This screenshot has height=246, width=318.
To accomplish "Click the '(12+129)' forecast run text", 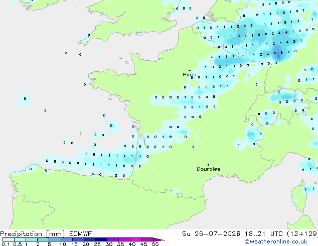I will tap(302, 234).
